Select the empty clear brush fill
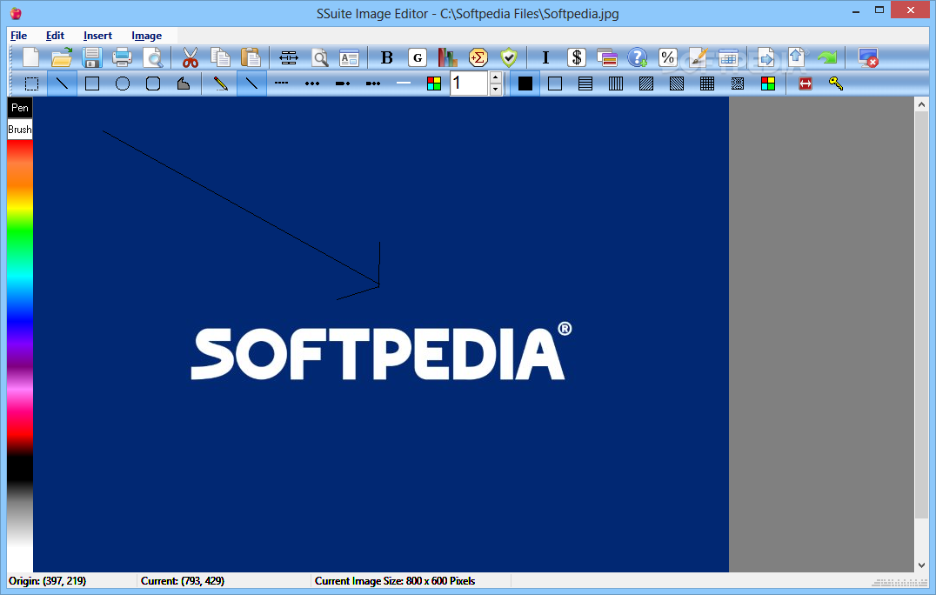936x595 pixels. click(555, 84)
